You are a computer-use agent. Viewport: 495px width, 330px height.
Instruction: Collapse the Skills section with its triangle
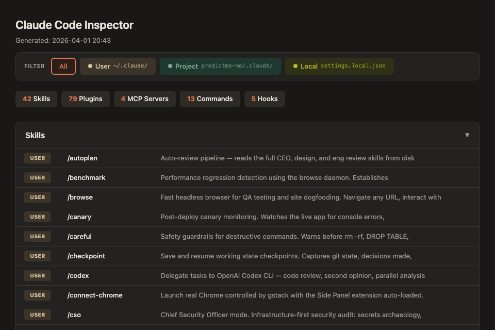tap(467, 135)
